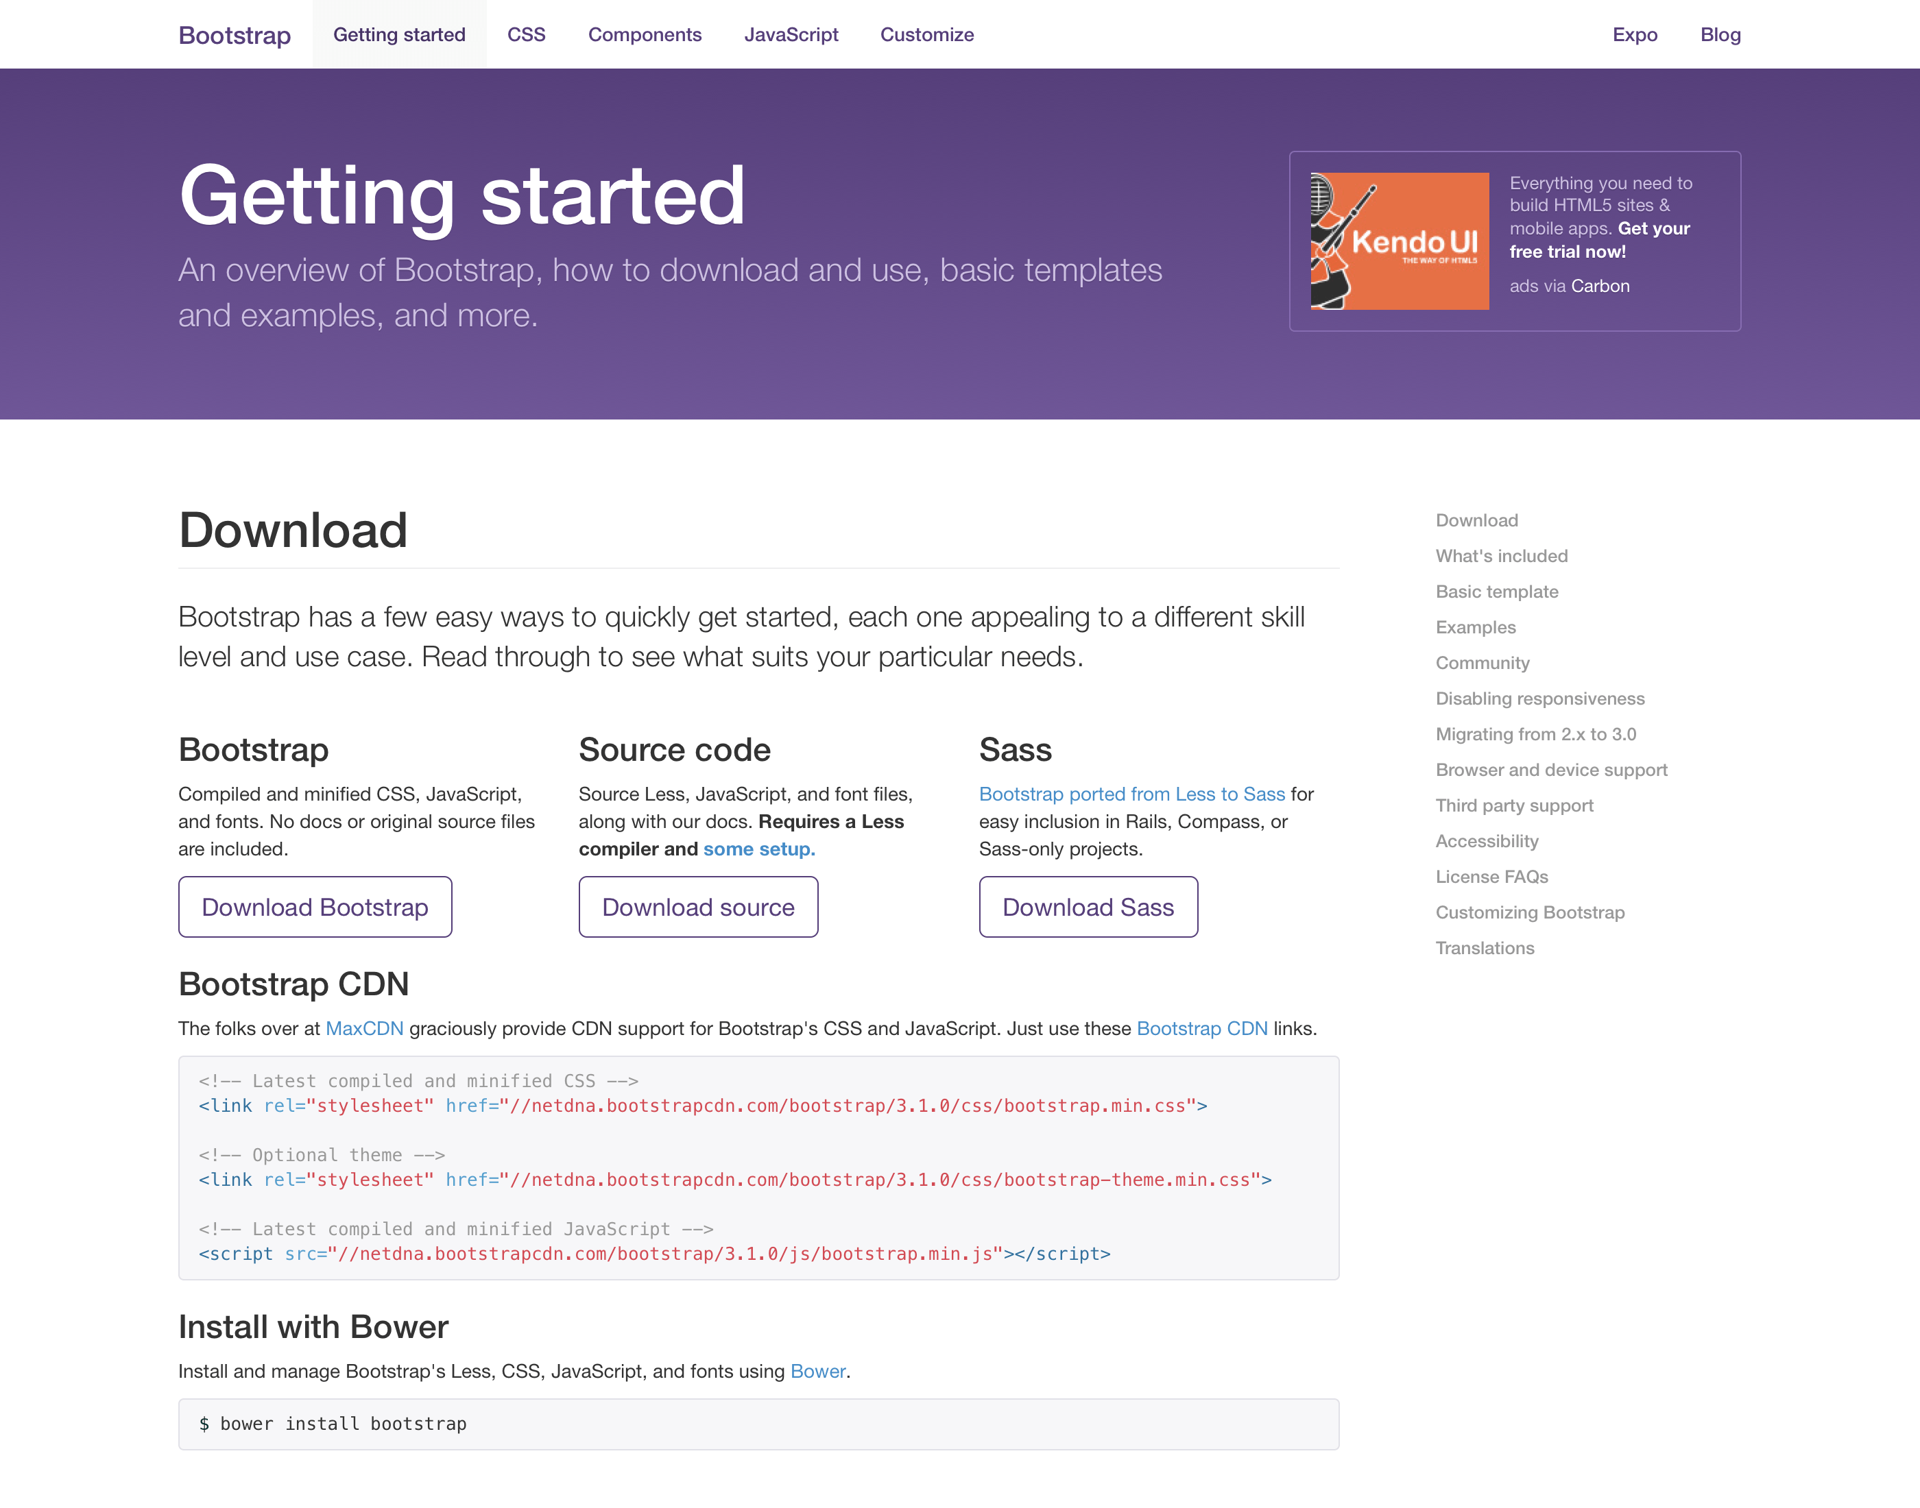Click the Components menu item

[x=644, y=34]
